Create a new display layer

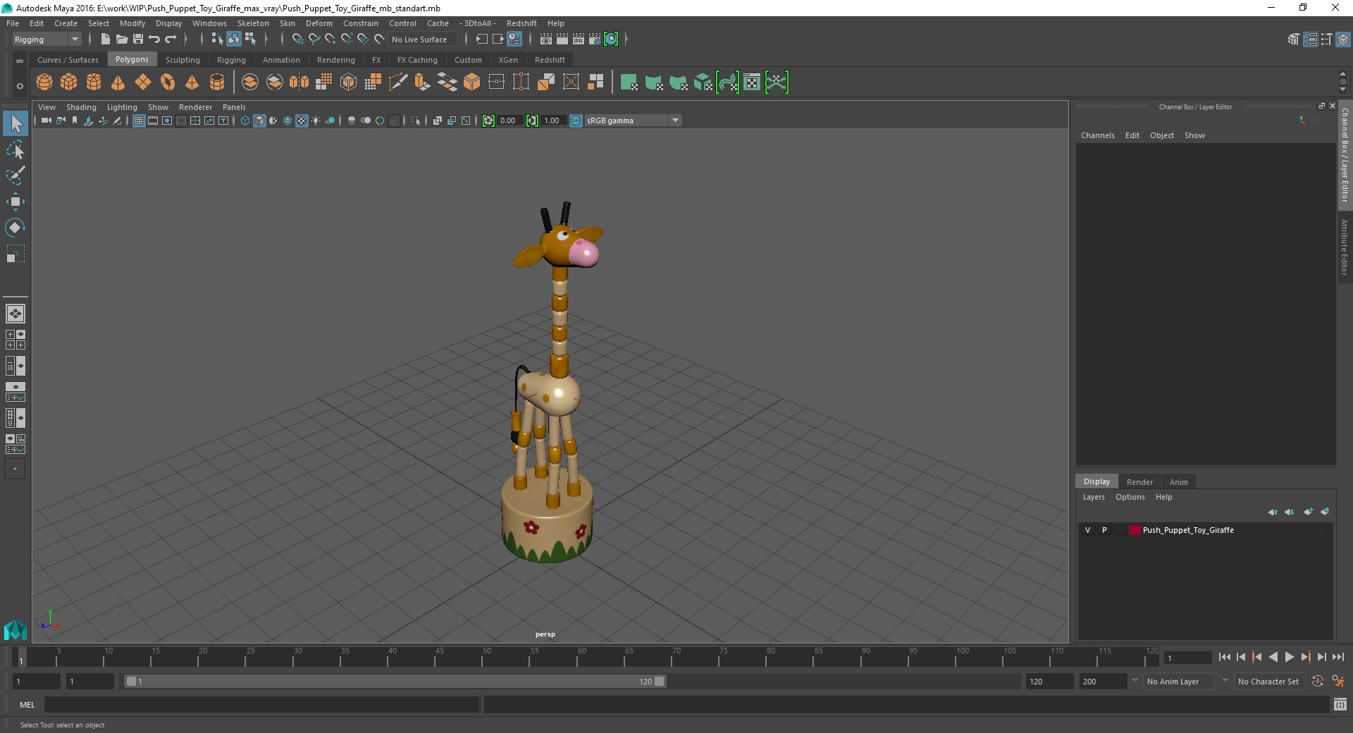tap(1308, 512)
